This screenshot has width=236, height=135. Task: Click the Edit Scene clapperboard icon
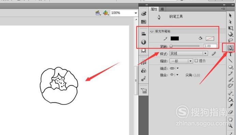[98, 13]
